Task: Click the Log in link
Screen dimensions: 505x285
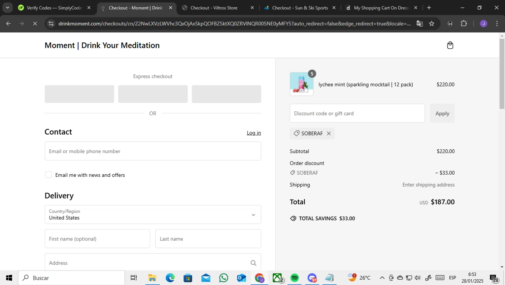Action: click(x=254, y=133)
